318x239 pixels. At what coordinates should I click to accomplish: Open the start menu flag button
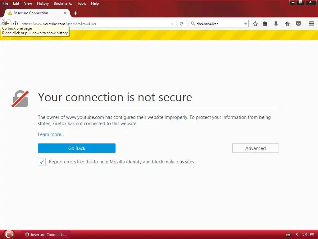[x=9, y=234]
